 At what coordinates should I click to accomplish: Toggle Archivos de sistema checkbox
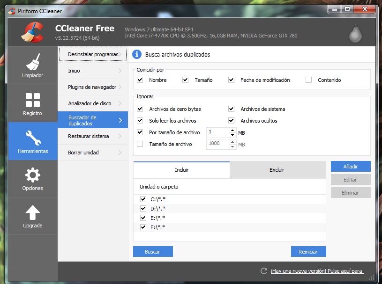[231, 109]
